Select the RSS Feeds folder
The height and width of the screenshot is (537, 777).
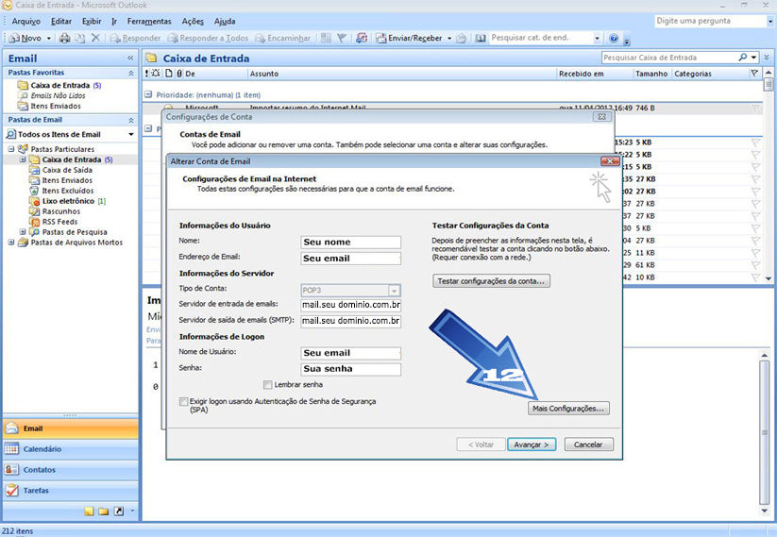click(x=59, y=222)
